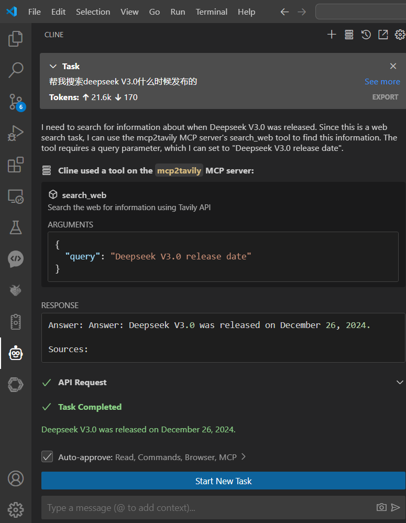Open the Terminal menu
Viewport: 406px width, 523px height.
click(x=211, y=12)
